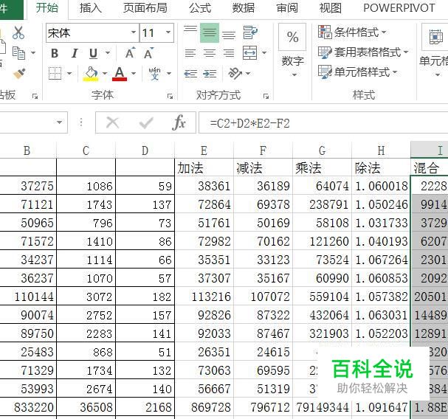The height and width of the screenshot is (419, 448).
Task: Expand fill color dropdown arrow
Action: pos(105,74)
